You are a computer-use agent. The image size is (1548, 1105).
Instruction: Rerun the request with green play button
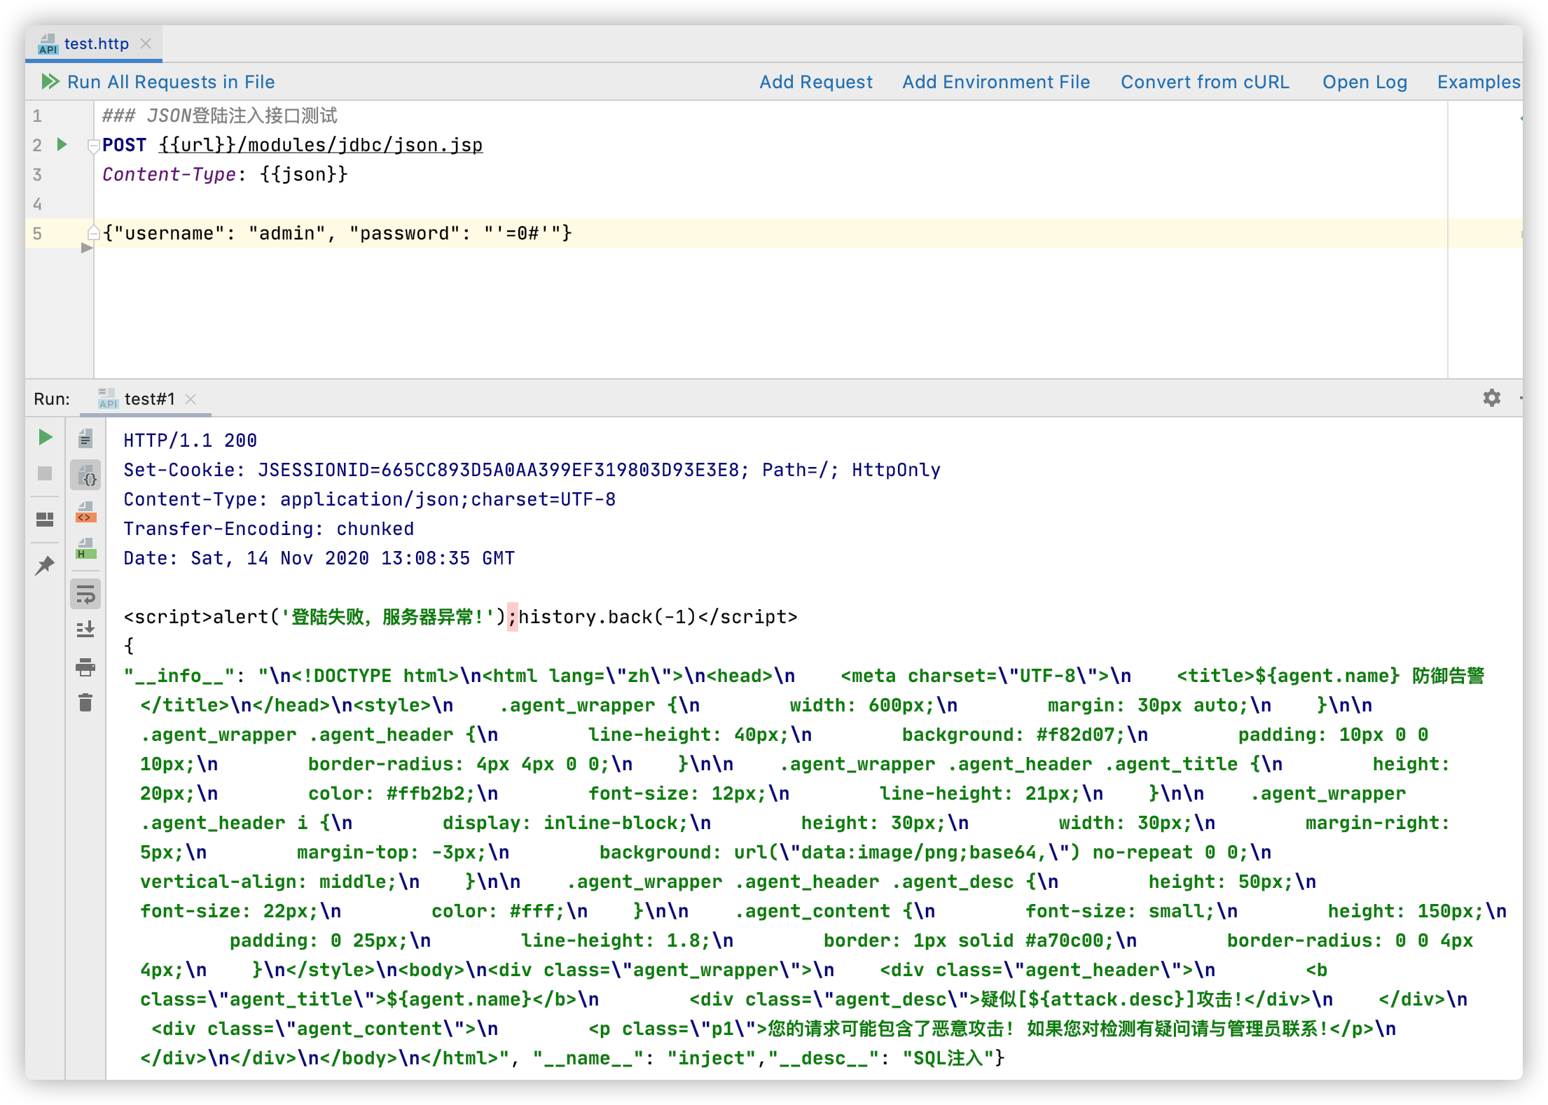pyautogui.click(x=46, y=438)
